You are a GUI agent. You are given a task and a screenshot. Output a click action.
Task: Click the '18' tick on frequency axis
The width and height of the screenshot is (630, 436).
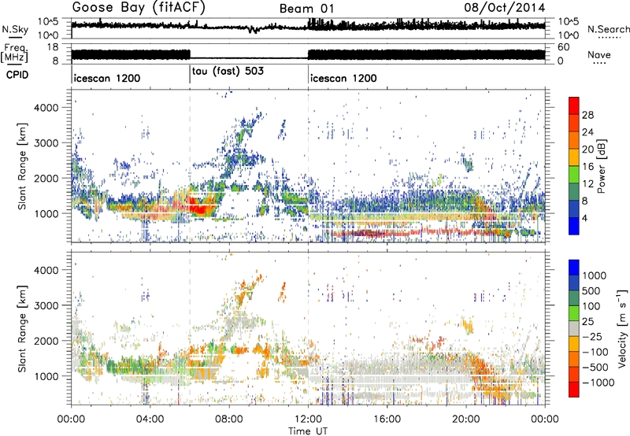point(54,47)
